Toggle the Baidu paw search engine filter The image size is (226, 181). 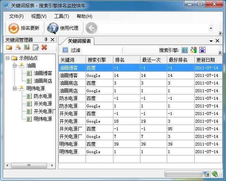(x=202, y=50)
